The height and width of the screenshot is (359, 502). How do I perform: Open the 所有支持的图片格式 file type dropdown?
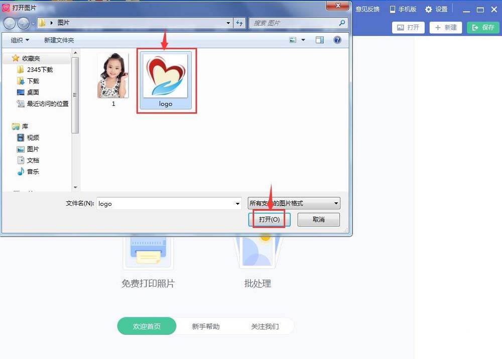coord(293,203)
